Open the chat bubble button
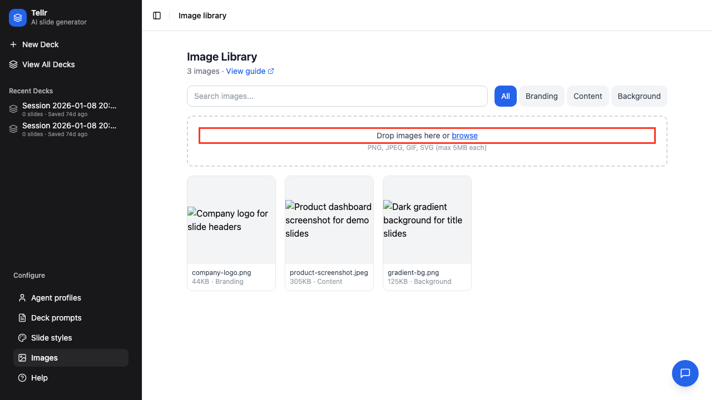 coord(685,373)
